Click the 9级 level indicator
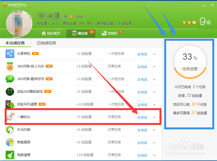The height and width of the screenshot is (161, 217). (205, 22)
